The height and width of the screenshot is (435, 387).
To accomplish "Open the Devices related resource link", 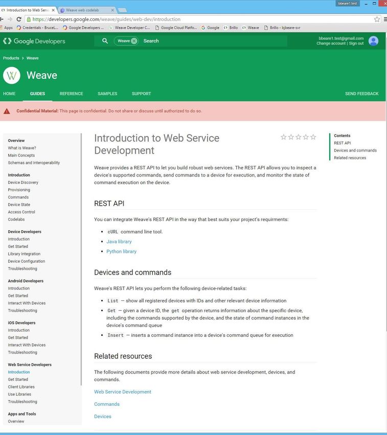I will point(103,417).
